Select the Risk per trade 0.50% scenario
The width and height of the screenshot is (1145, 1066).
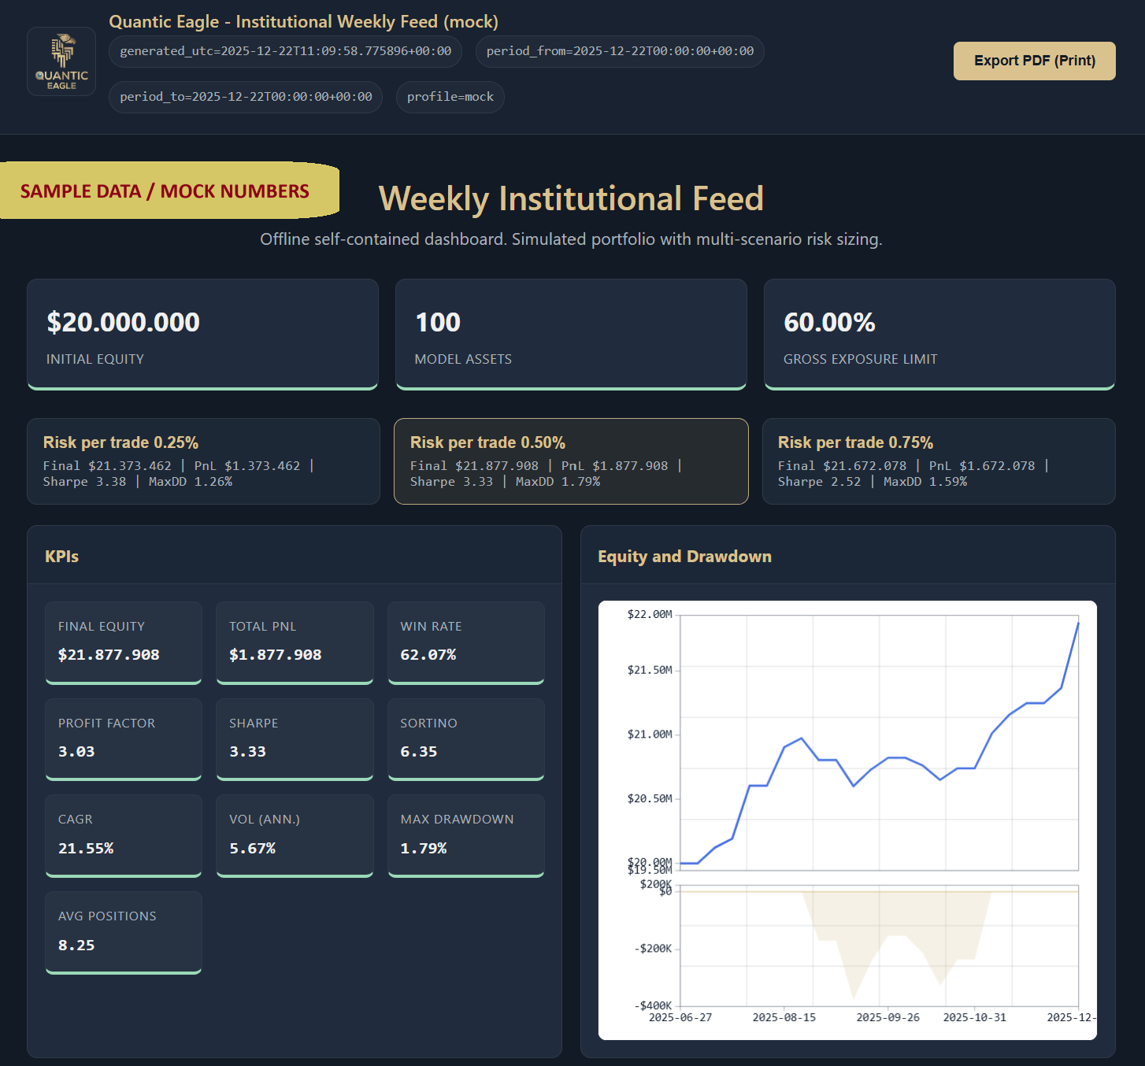coord(571,461)
